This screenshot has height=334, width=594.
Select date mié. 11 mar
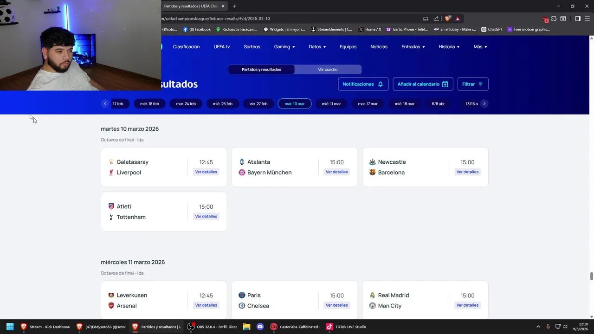tap(331, 104)
